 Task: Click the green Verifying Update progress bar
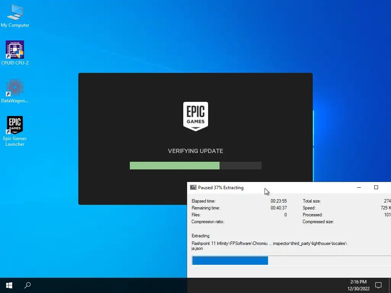tap(195, 166)
